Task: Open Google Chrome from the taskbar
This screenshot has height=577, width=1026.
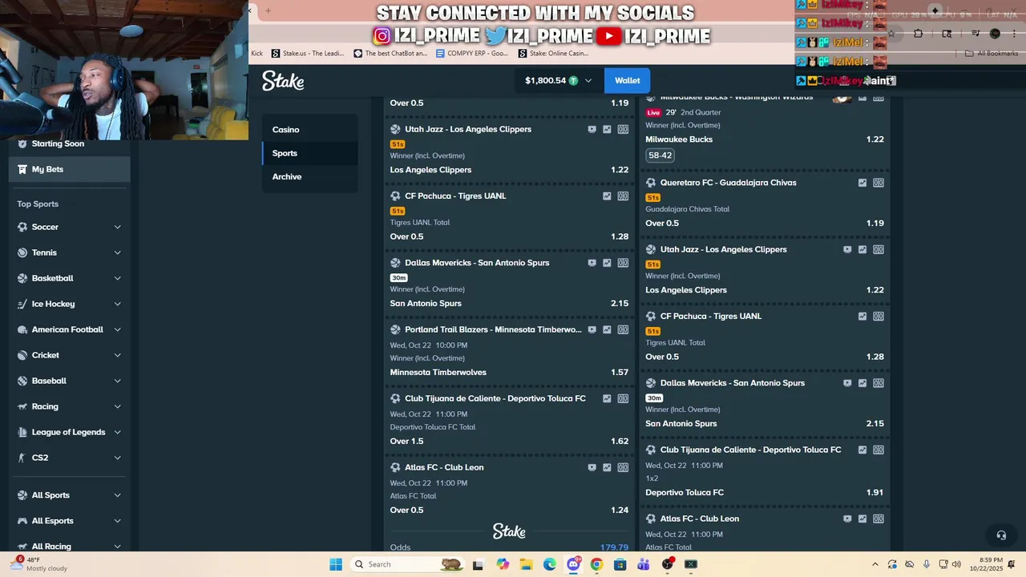Action: coord(596,564)
